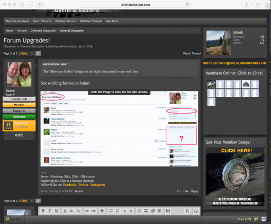Open the font size dropdown in editor
This screenshot has height=224, width=271.
coord(71,211)
